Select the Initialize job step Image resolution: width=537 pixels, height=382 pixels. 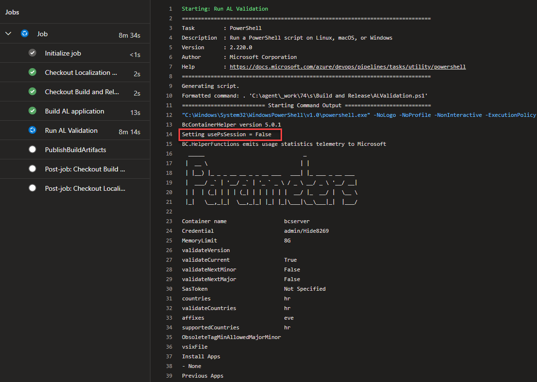coord(63,53)
